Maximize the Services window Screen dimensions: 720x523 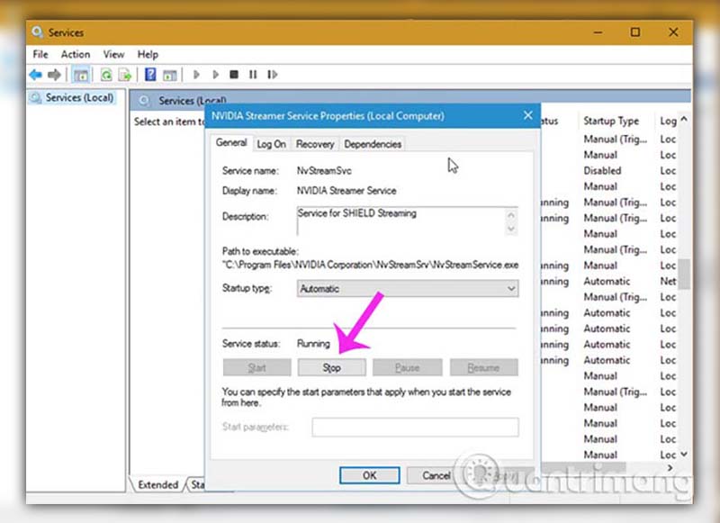[x=635, y=32]
